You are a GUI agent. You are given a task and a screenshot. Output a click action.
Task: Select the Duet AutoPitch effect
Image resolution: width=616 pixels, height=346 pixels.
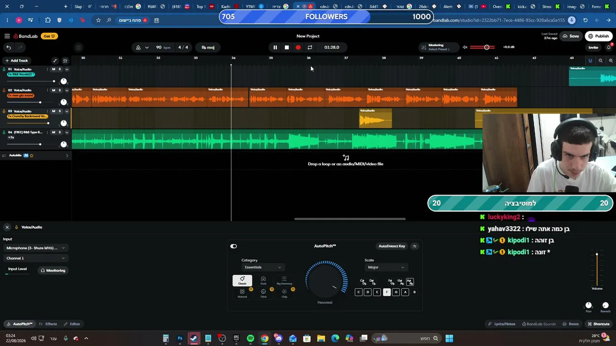click(263, 280)
